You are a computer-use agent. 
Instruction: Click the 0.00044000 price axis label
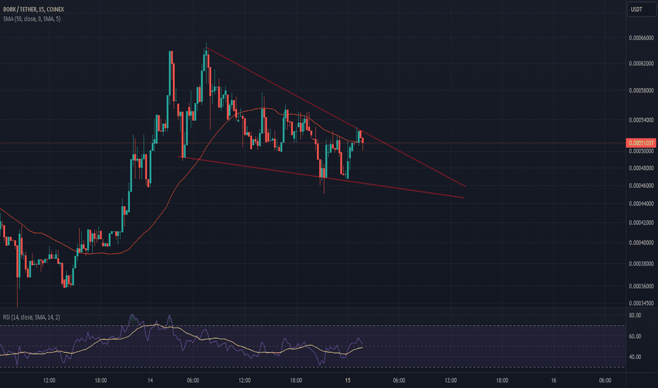[641, 204]
